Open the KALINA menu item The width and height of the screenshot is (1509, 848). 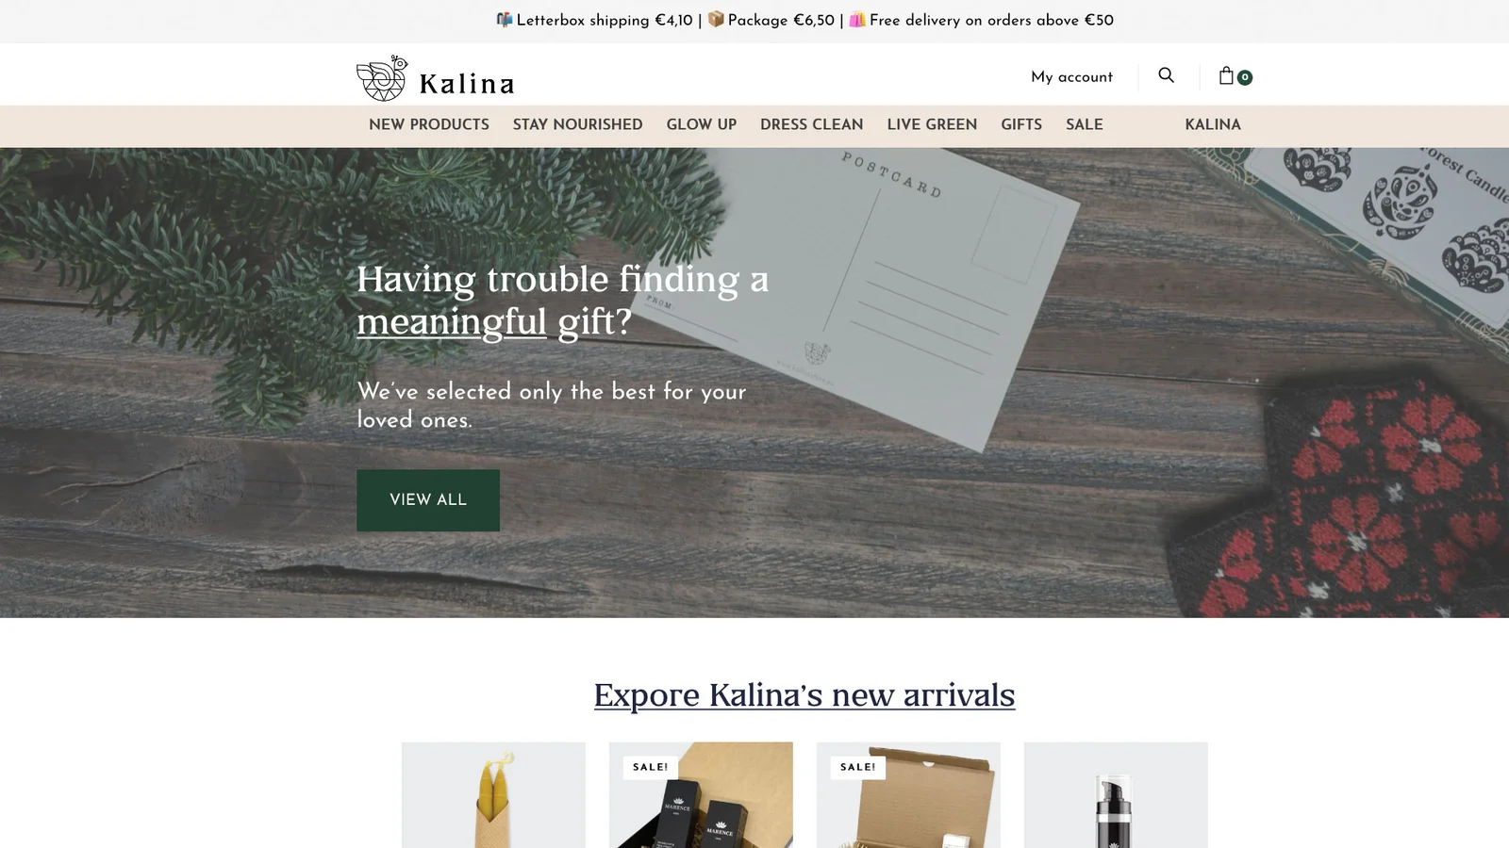[x=1213, y=124]
